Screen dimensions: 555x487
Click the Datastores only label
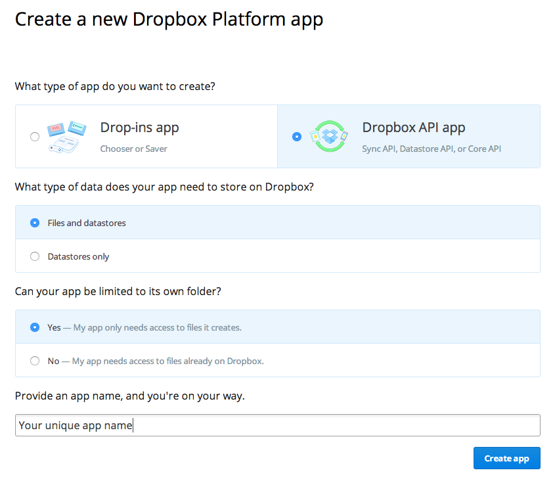78,256
